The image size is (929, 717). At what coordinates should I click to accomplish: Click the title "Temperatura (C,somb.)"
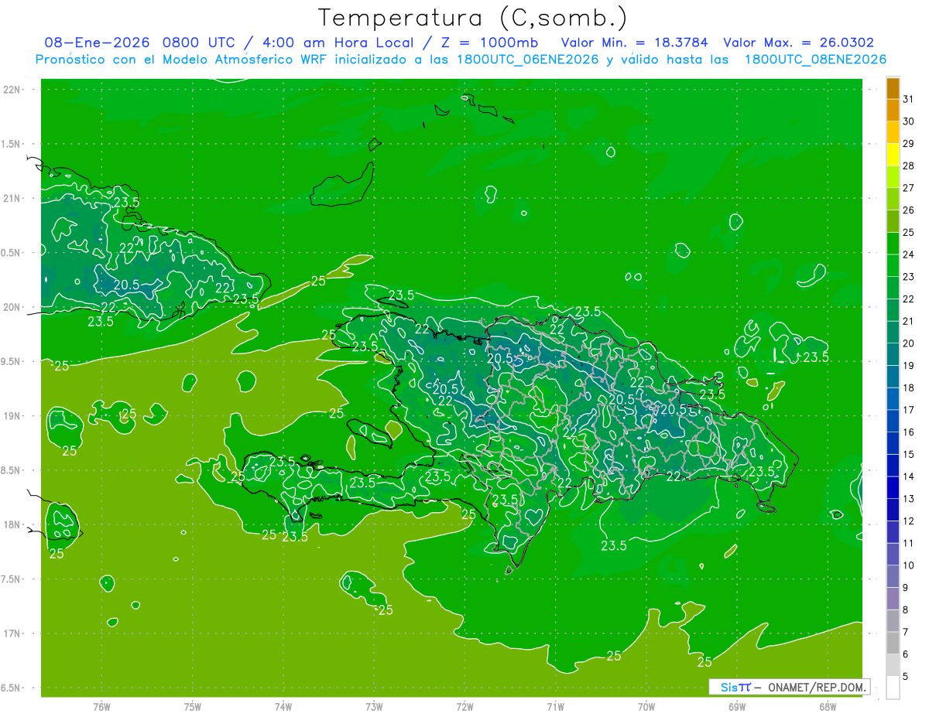coord(473,18)
